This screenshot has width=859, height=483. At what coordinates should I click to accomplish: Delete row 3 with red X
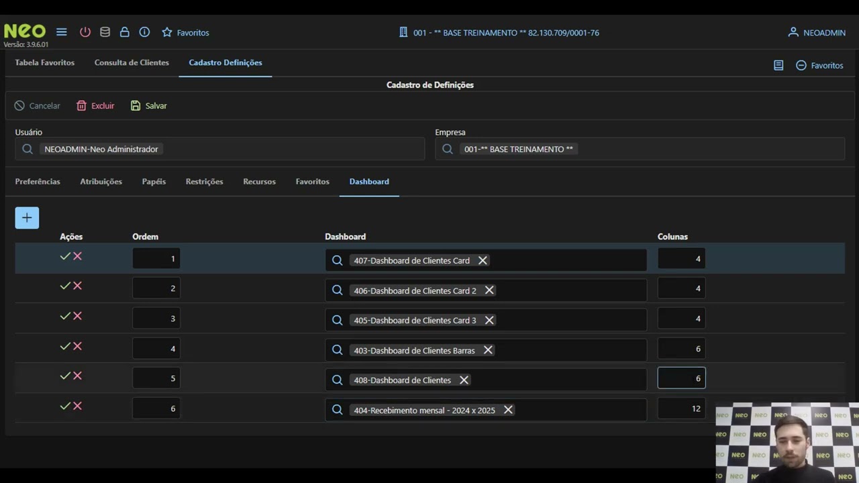(x=78, y=316)
